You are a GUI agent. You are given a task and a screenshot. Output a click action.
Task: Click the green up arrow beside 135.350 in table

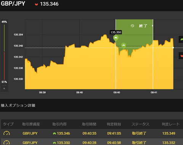55,143
